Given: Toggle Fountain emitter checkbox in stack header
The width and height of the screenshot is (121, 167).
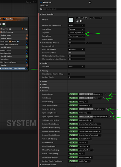Looking at the screenshot, I should [x=41, y=3].
